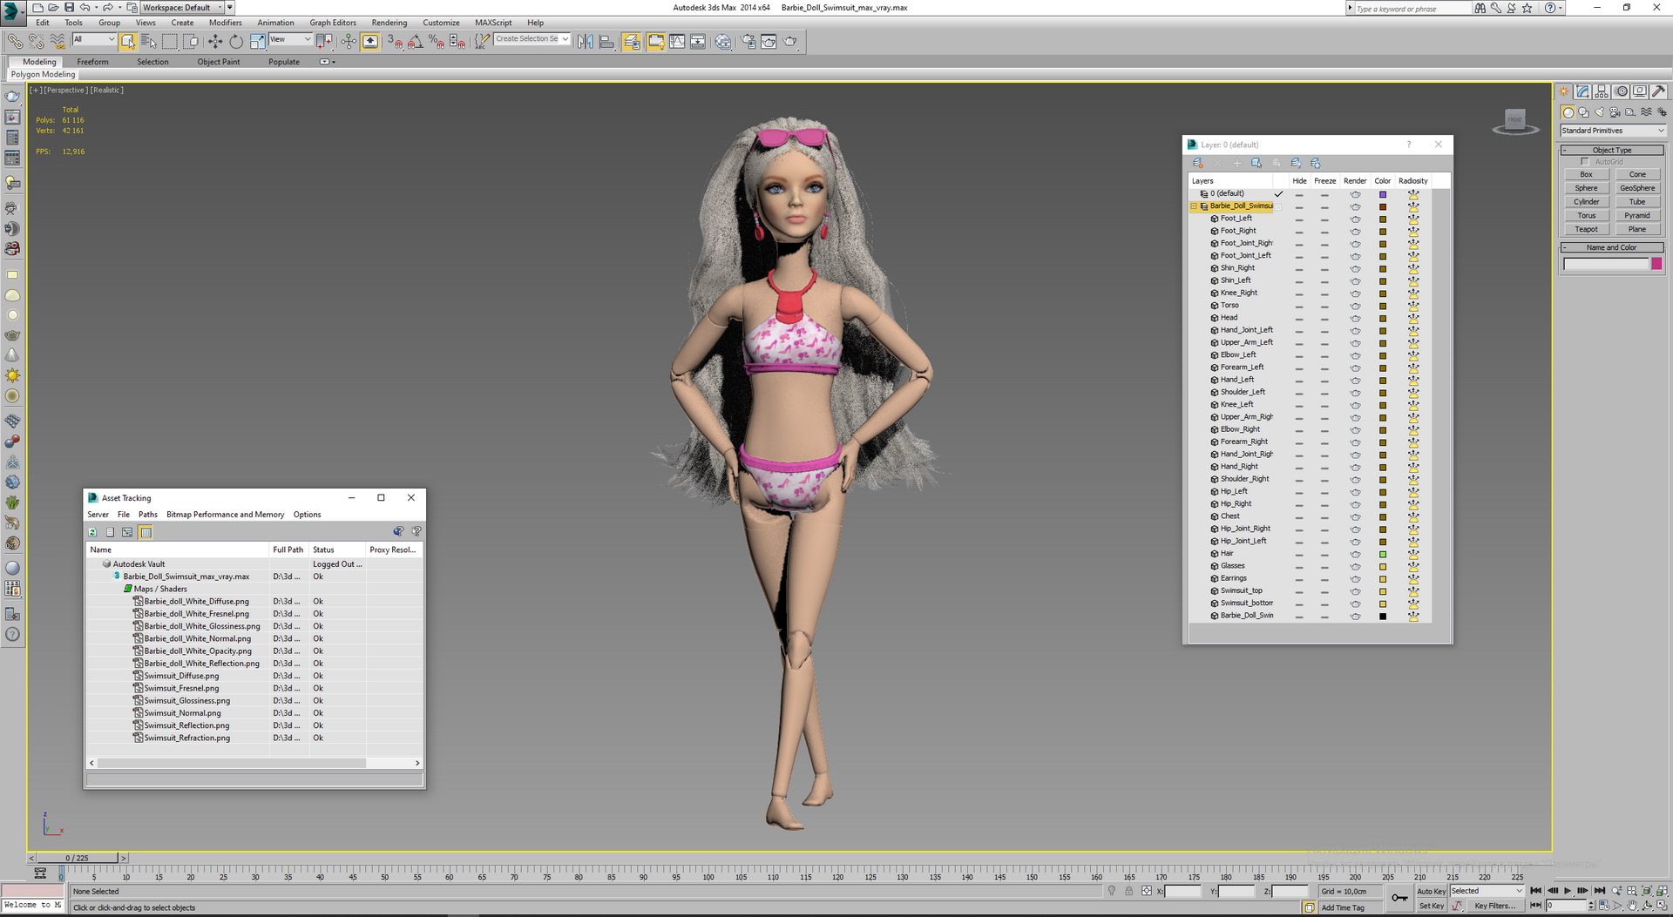Collapse the Object Type rollout
The height and width of the screenshot is (917, 1673).
(1612, 151)
